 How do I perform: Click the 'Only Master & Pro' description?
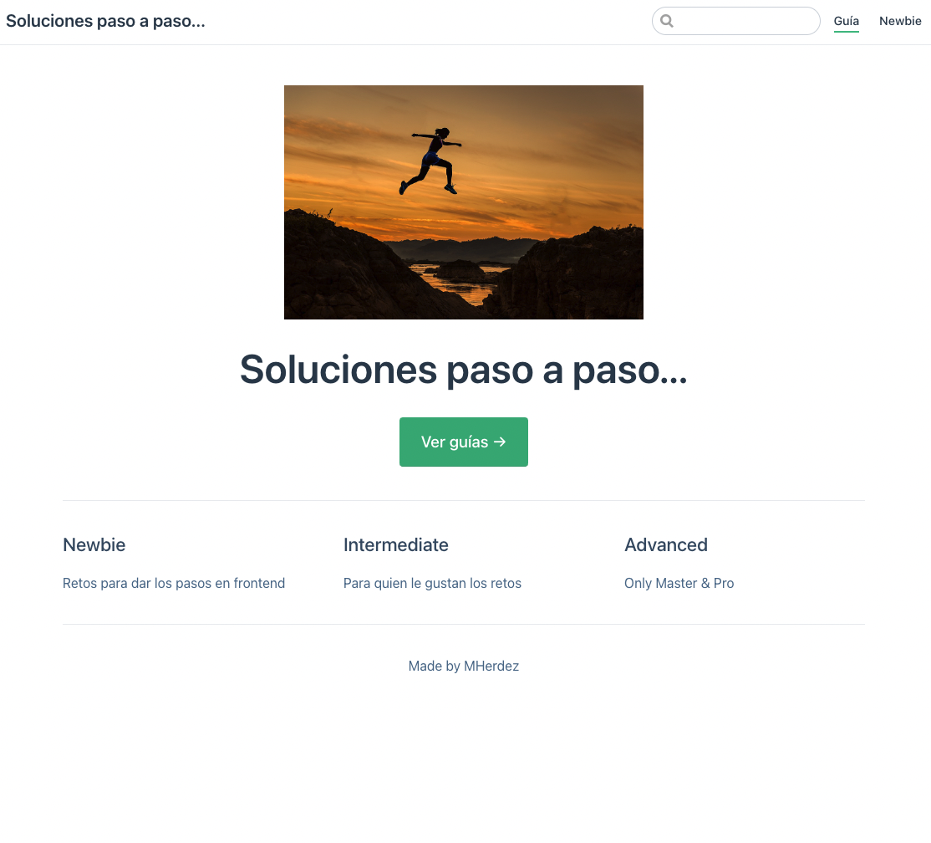679,583
